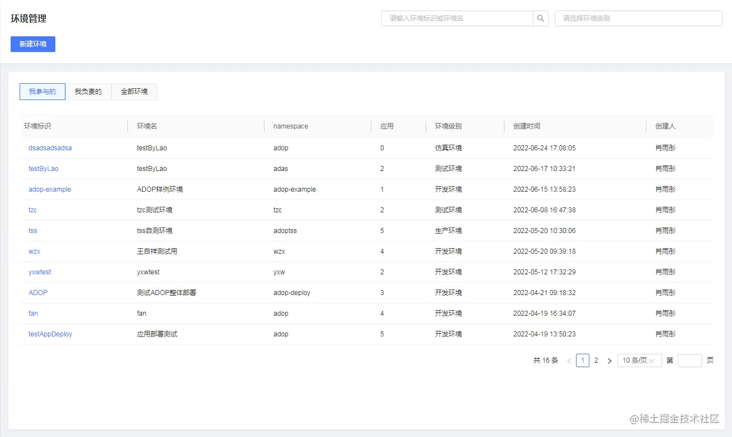Click the 生产环境 level cell
This screenshot has height=437, width=732.
[448, 231]
